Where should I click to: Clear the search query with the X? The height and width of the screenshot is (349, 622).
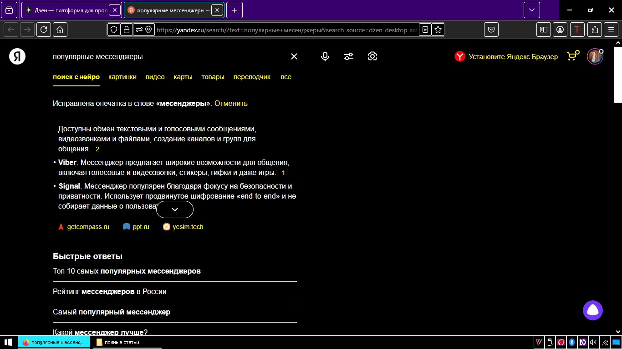tap(294, 56)
